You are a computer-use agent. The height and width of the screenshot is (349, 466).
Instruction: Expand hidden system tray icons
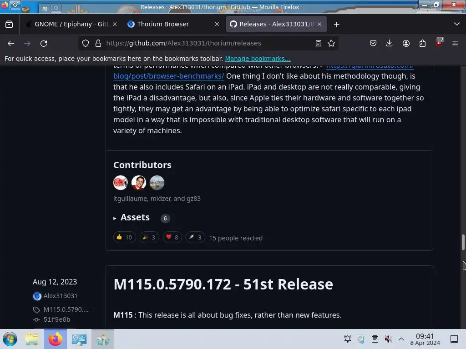(x=401, y=339)
